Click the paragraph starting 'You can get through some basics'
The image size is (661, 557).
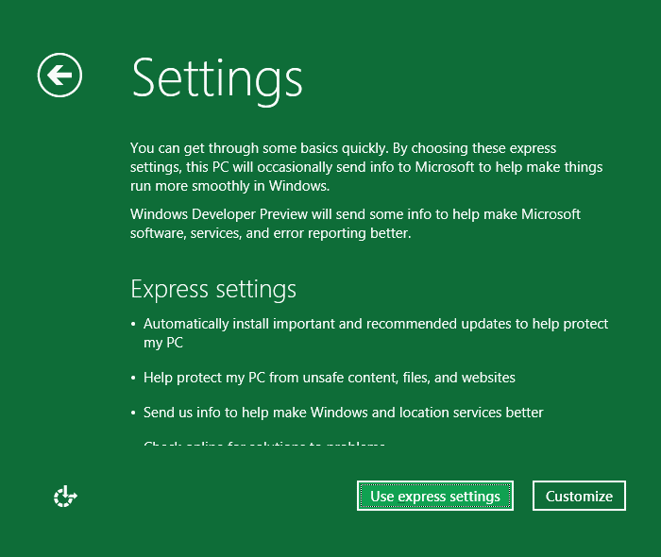(x=366, y=167)
